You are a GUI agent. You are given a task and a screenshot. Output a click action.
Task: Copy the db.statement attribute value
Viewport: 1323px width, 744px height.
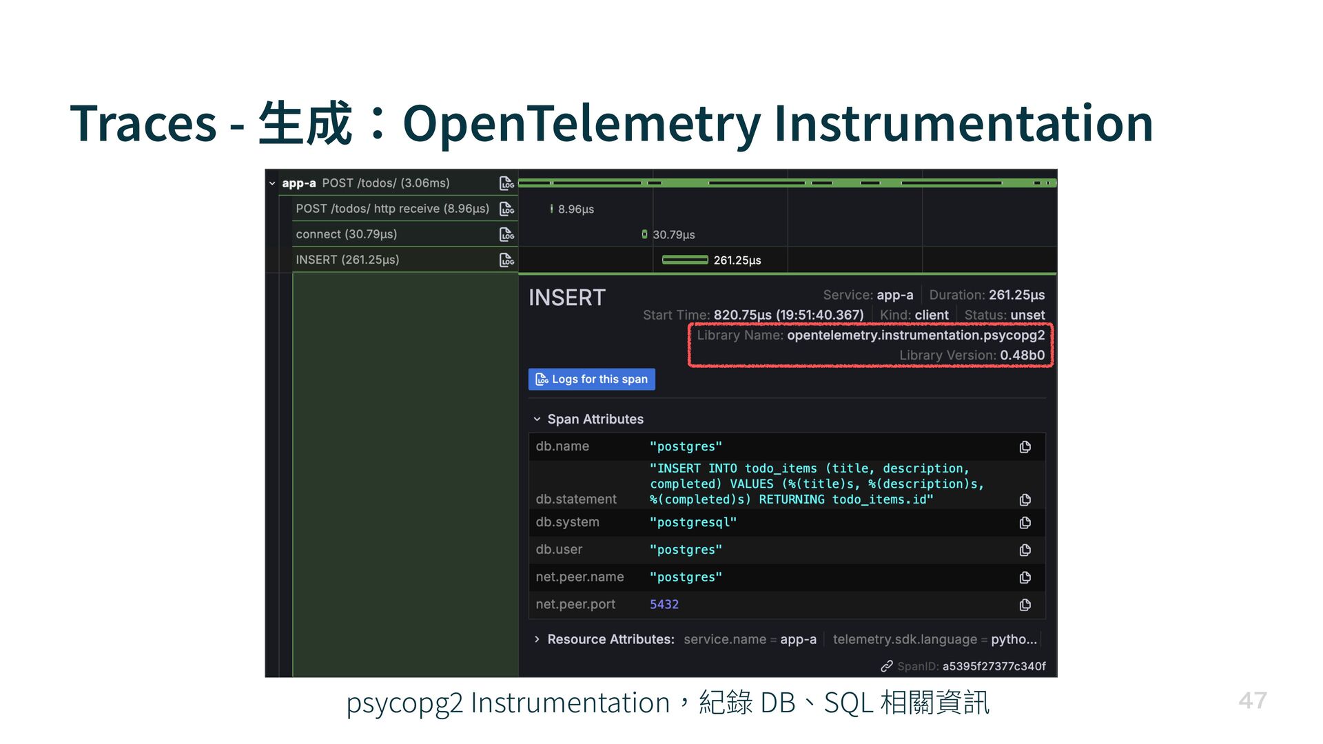point(1025,499)
